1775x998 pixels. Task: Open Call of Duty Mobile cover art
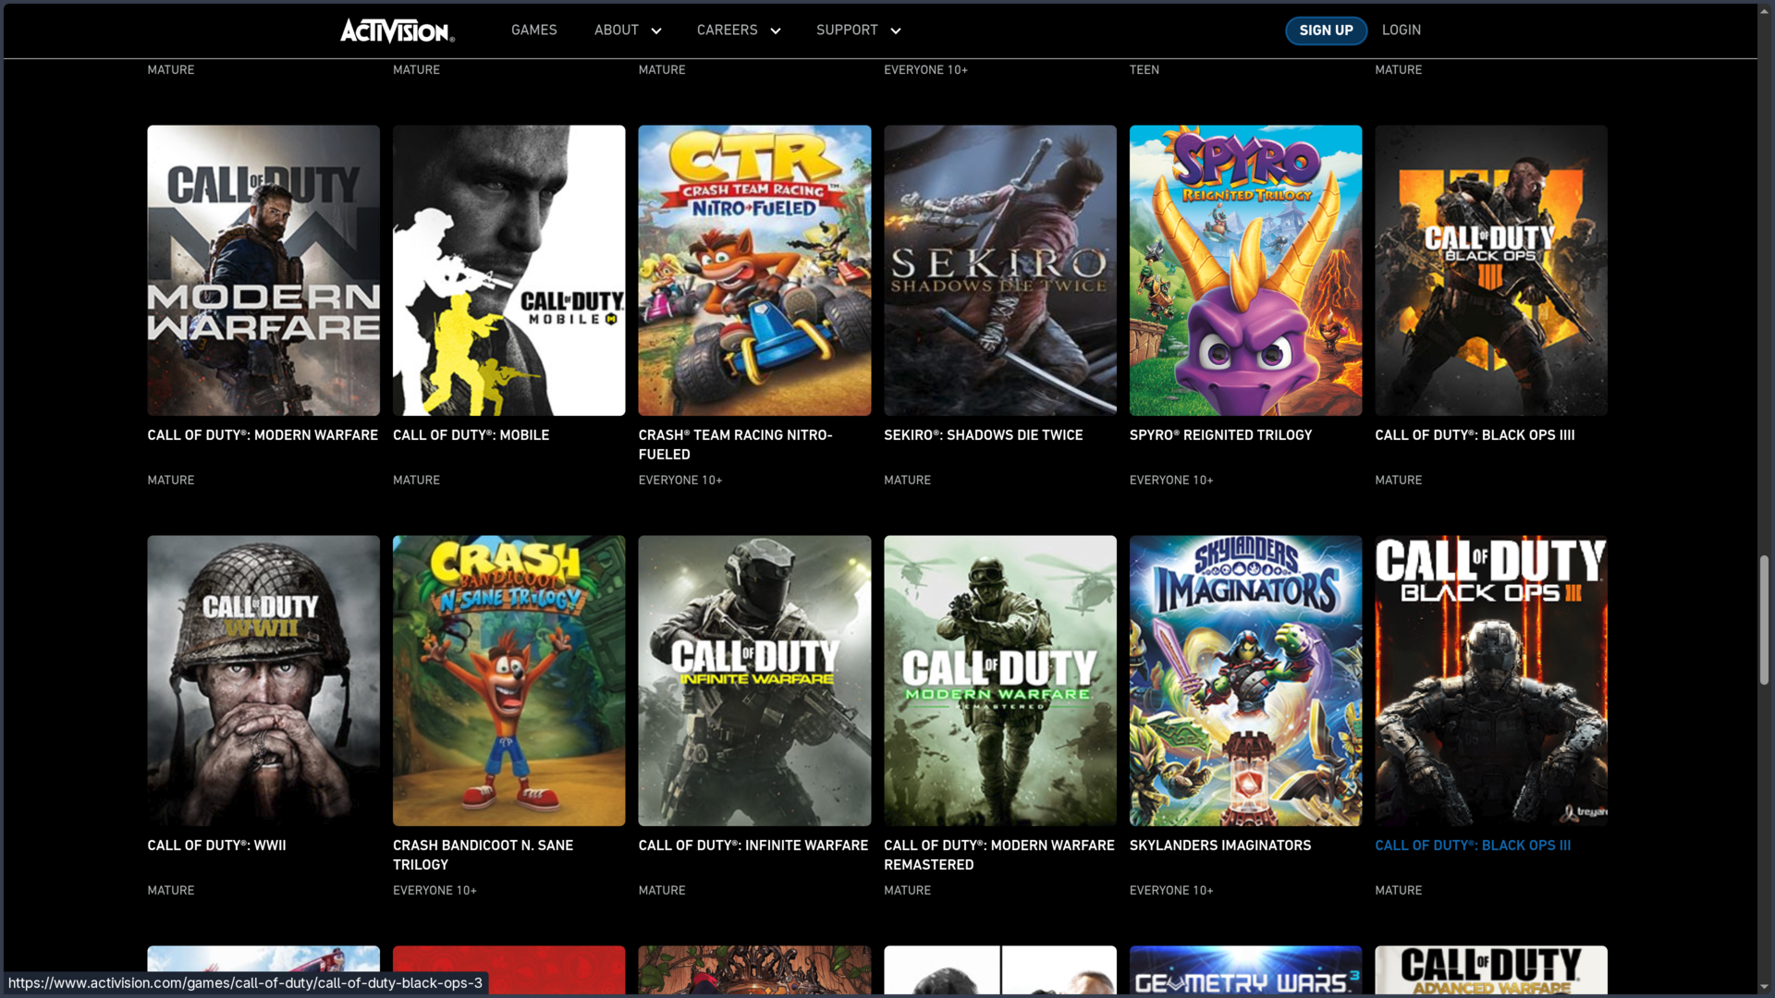508,271
